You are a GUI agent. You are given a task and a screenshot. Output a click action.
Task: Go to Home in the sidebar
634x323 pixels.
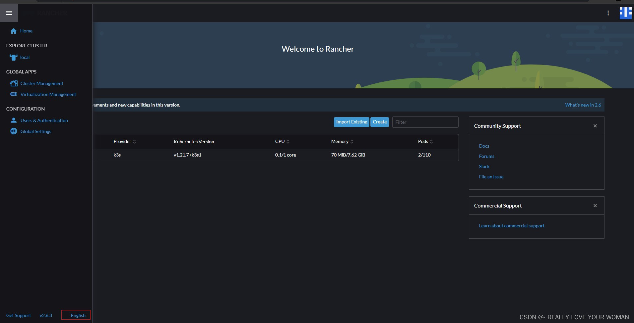tap(26, 31)
